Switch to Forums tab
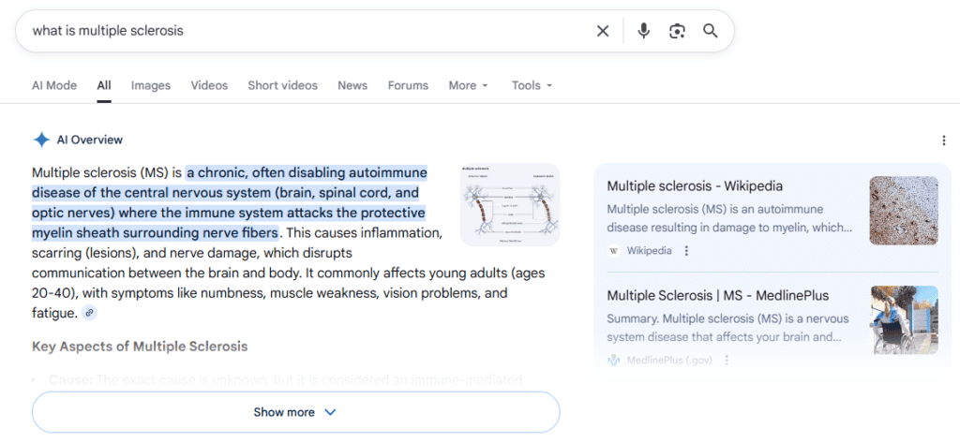 [x=409, y=85]
